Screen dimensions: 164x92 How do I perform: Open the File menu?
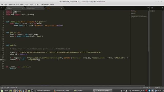(x=2, y=4)
